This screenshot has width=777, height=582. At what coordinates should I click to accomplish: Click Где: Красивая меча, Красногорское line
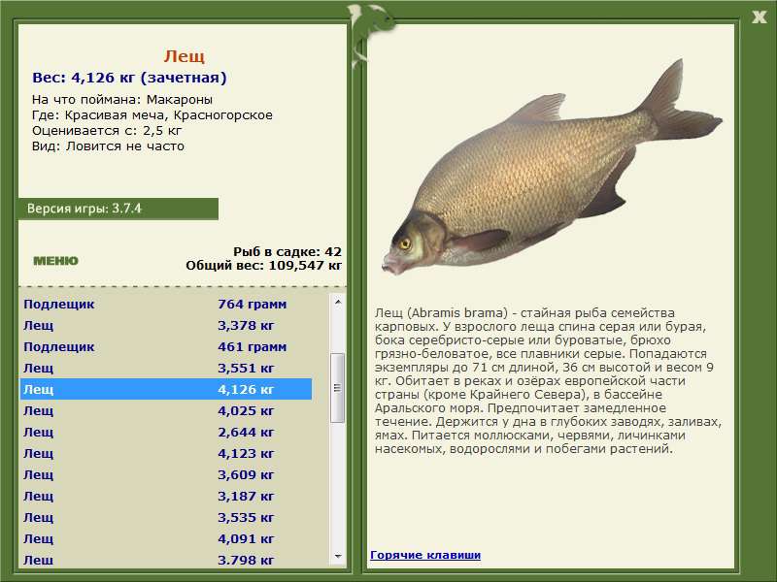click(x=152, y=115)
